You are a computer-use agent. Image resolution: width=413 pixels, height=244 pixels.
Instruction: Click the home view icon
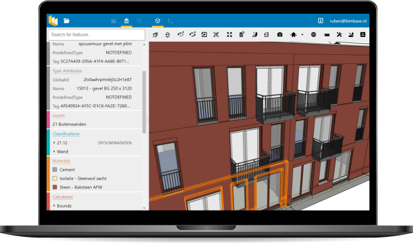(x=292, y=35)
